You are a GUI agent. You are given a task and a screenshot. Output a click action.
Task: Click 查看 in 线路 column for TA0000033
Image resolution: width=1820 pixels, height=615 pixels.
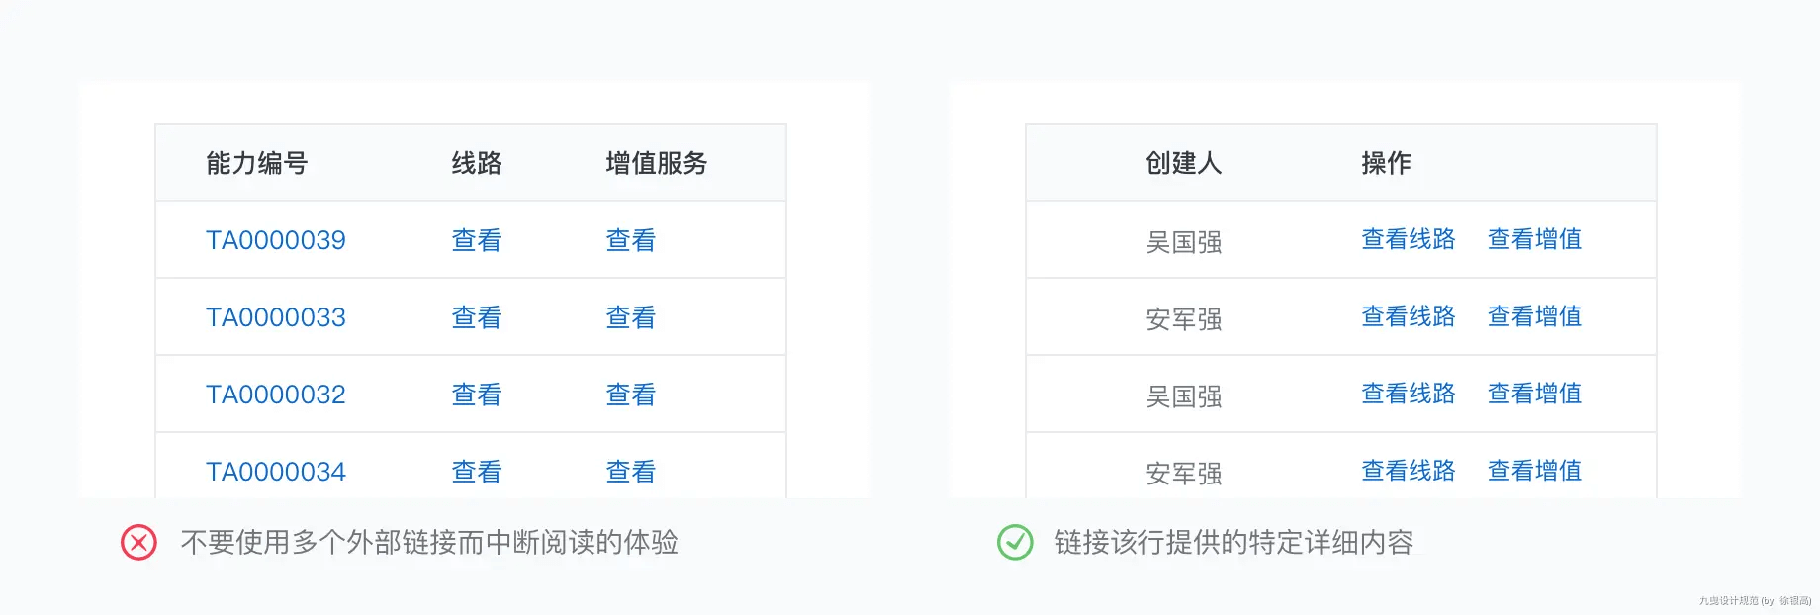point(477,317)
